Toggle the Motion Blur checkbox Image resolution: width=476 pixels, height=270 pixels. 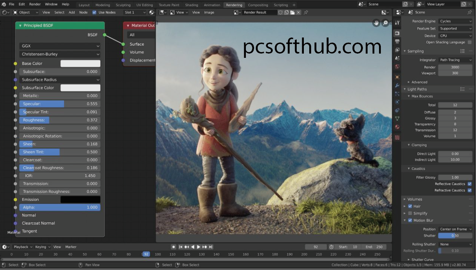410,220
